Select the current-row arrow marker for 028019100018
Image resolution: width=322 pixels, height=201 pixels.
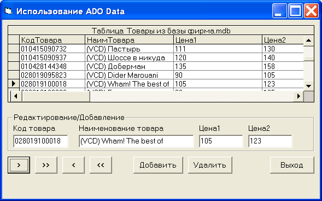(x=14, y=84)
